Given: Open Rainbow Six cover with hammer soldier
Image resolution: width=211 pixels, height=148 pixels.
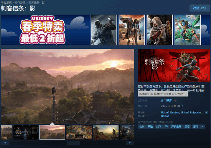Looking at the screenshot, I should [104, 30].
